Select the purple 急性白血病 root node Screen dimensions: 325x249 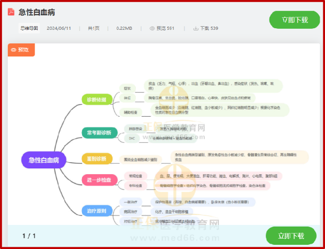point(44,160)
